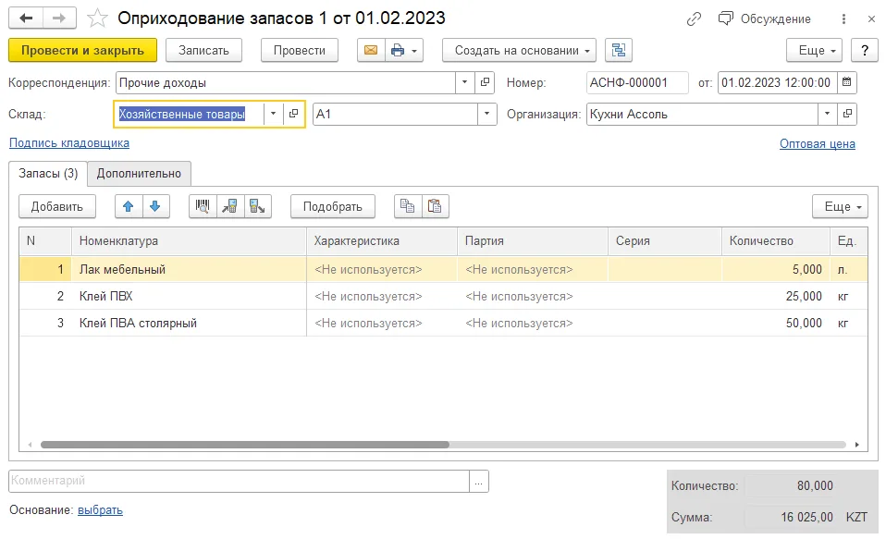
Task: Open the Создать на основании dropdown
Action: pyautogui.click(x=519, y=50)
